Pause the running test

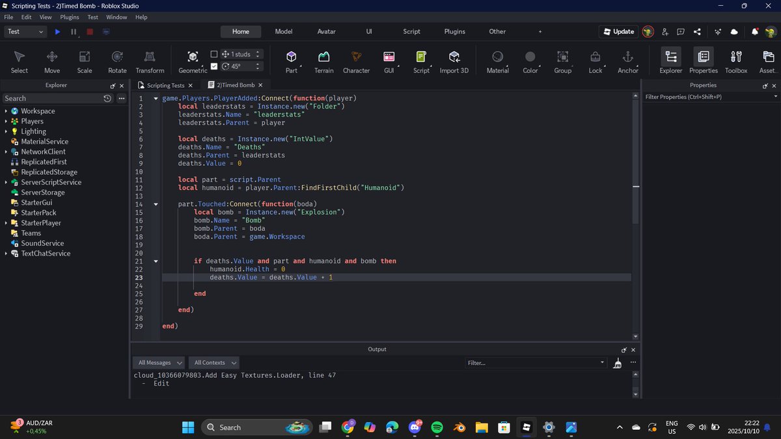click(x=74, y=31)
